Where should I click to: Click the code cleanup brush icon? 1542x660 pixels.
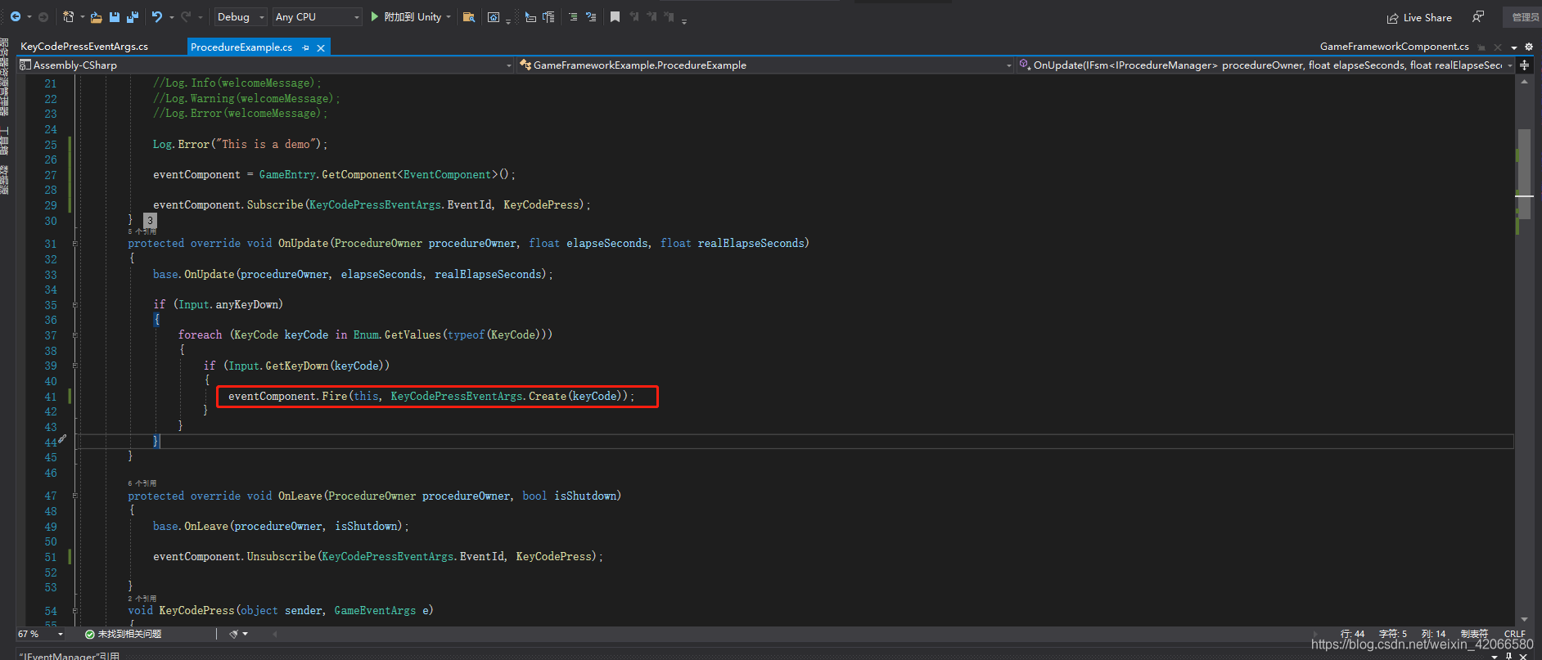[x=234, y=634]
